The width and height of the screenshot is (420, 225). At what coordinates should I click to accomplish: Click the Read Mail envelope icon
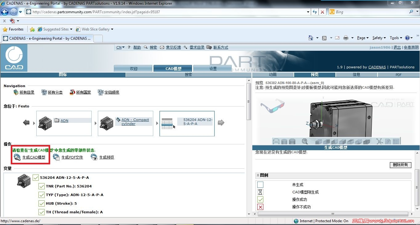point(337,38)
